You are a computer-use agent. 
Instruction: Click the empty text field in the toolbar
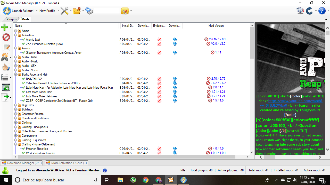[107, 11]
